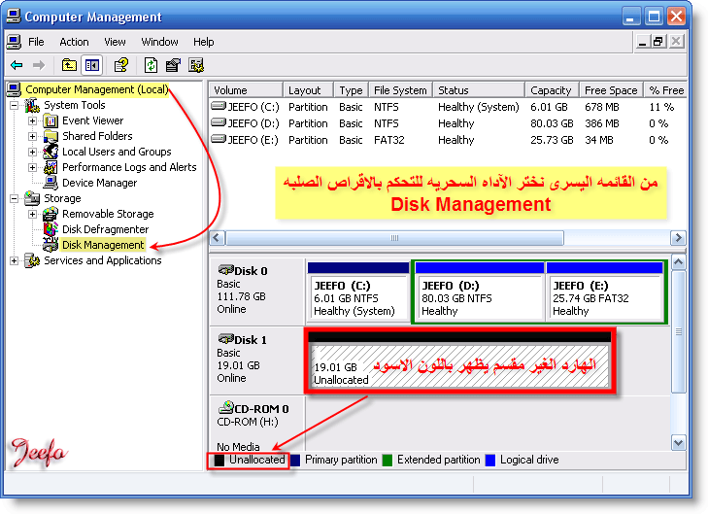708x514 pixels.
Task: Sort by the Layout column header
Action: pyautogui.click(x=309, y=90)
